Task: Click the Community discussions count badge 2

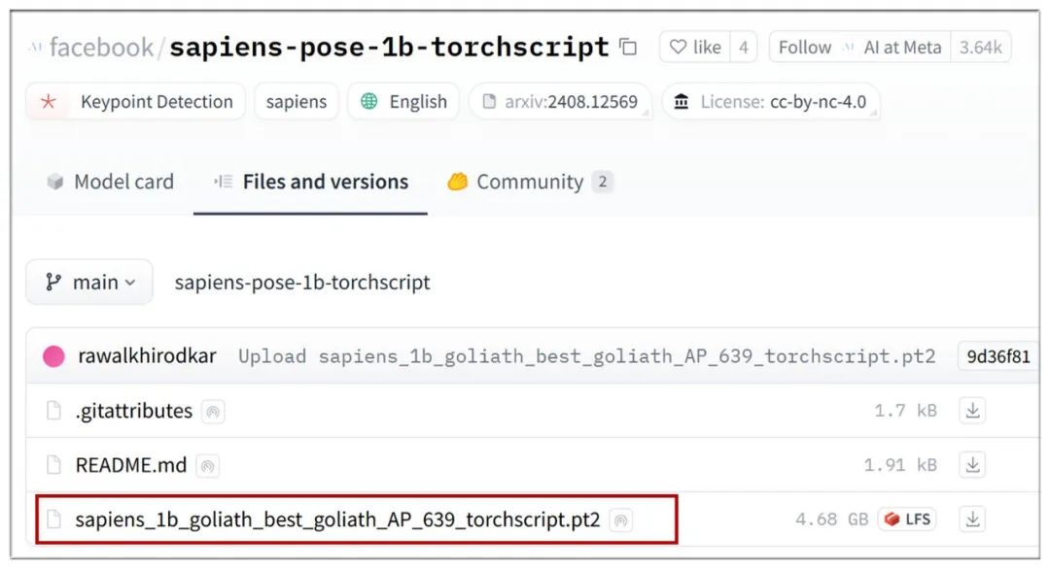Action: click(x=602, y=182)
